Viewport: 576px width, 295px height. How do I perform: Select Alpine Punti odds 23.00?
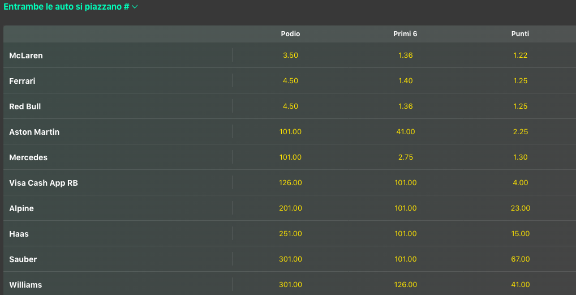(520, 208)
